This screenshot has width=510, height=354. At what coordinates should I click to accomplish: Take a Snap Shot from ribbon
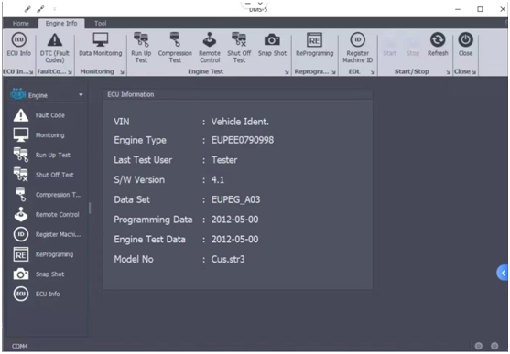(272, 45)
